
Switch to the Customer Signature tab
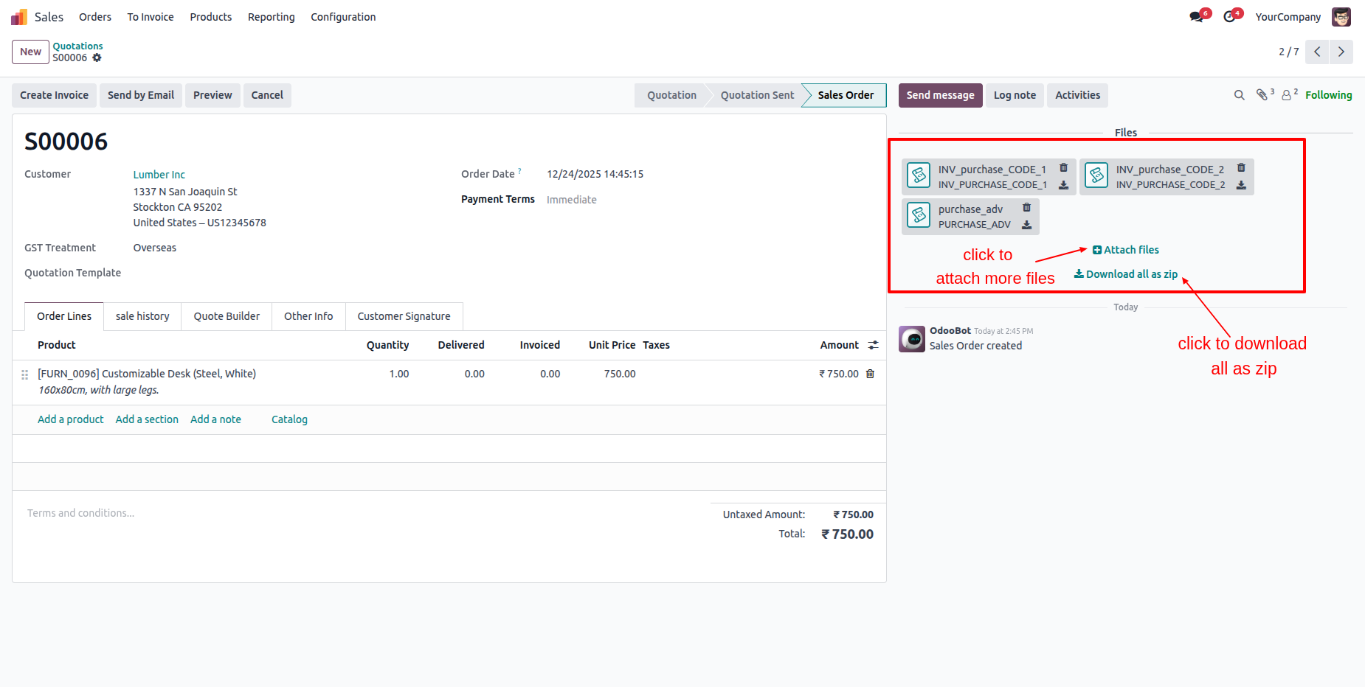coord(404,316)
